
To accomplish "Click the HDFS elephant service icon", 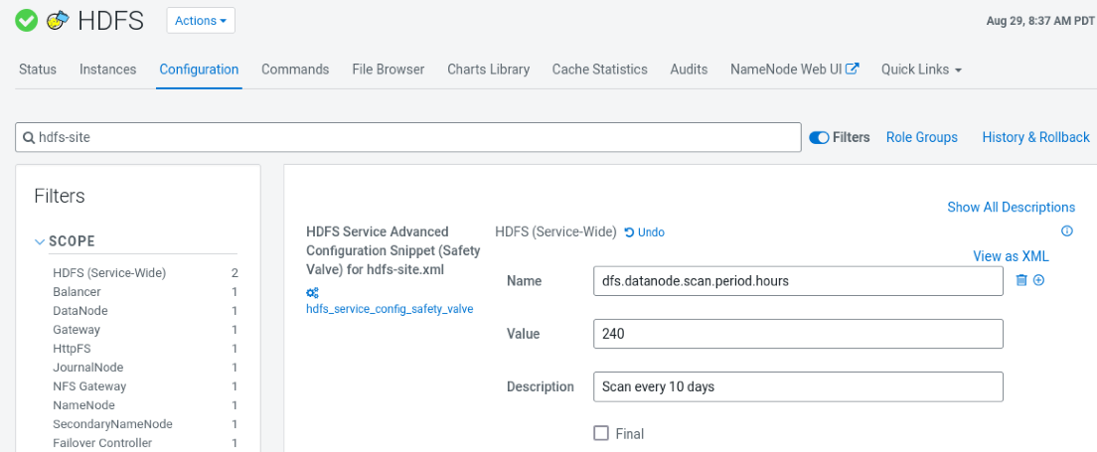I will (59, 20).
